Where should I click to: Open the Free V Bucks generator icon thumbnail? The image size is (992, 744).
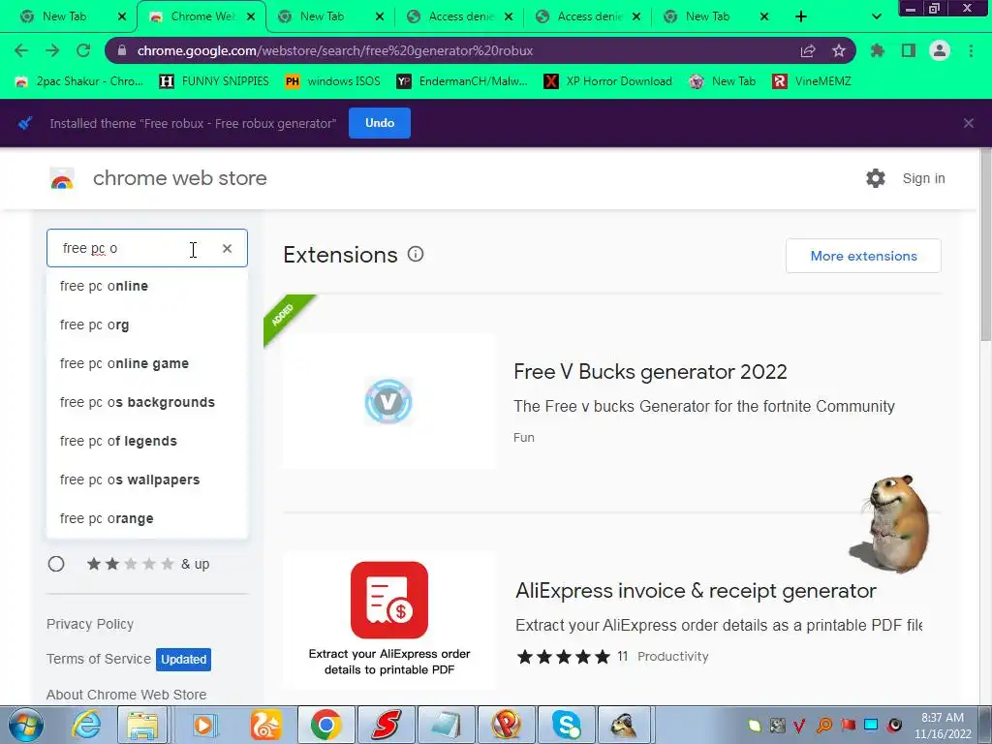coord(388,402)
